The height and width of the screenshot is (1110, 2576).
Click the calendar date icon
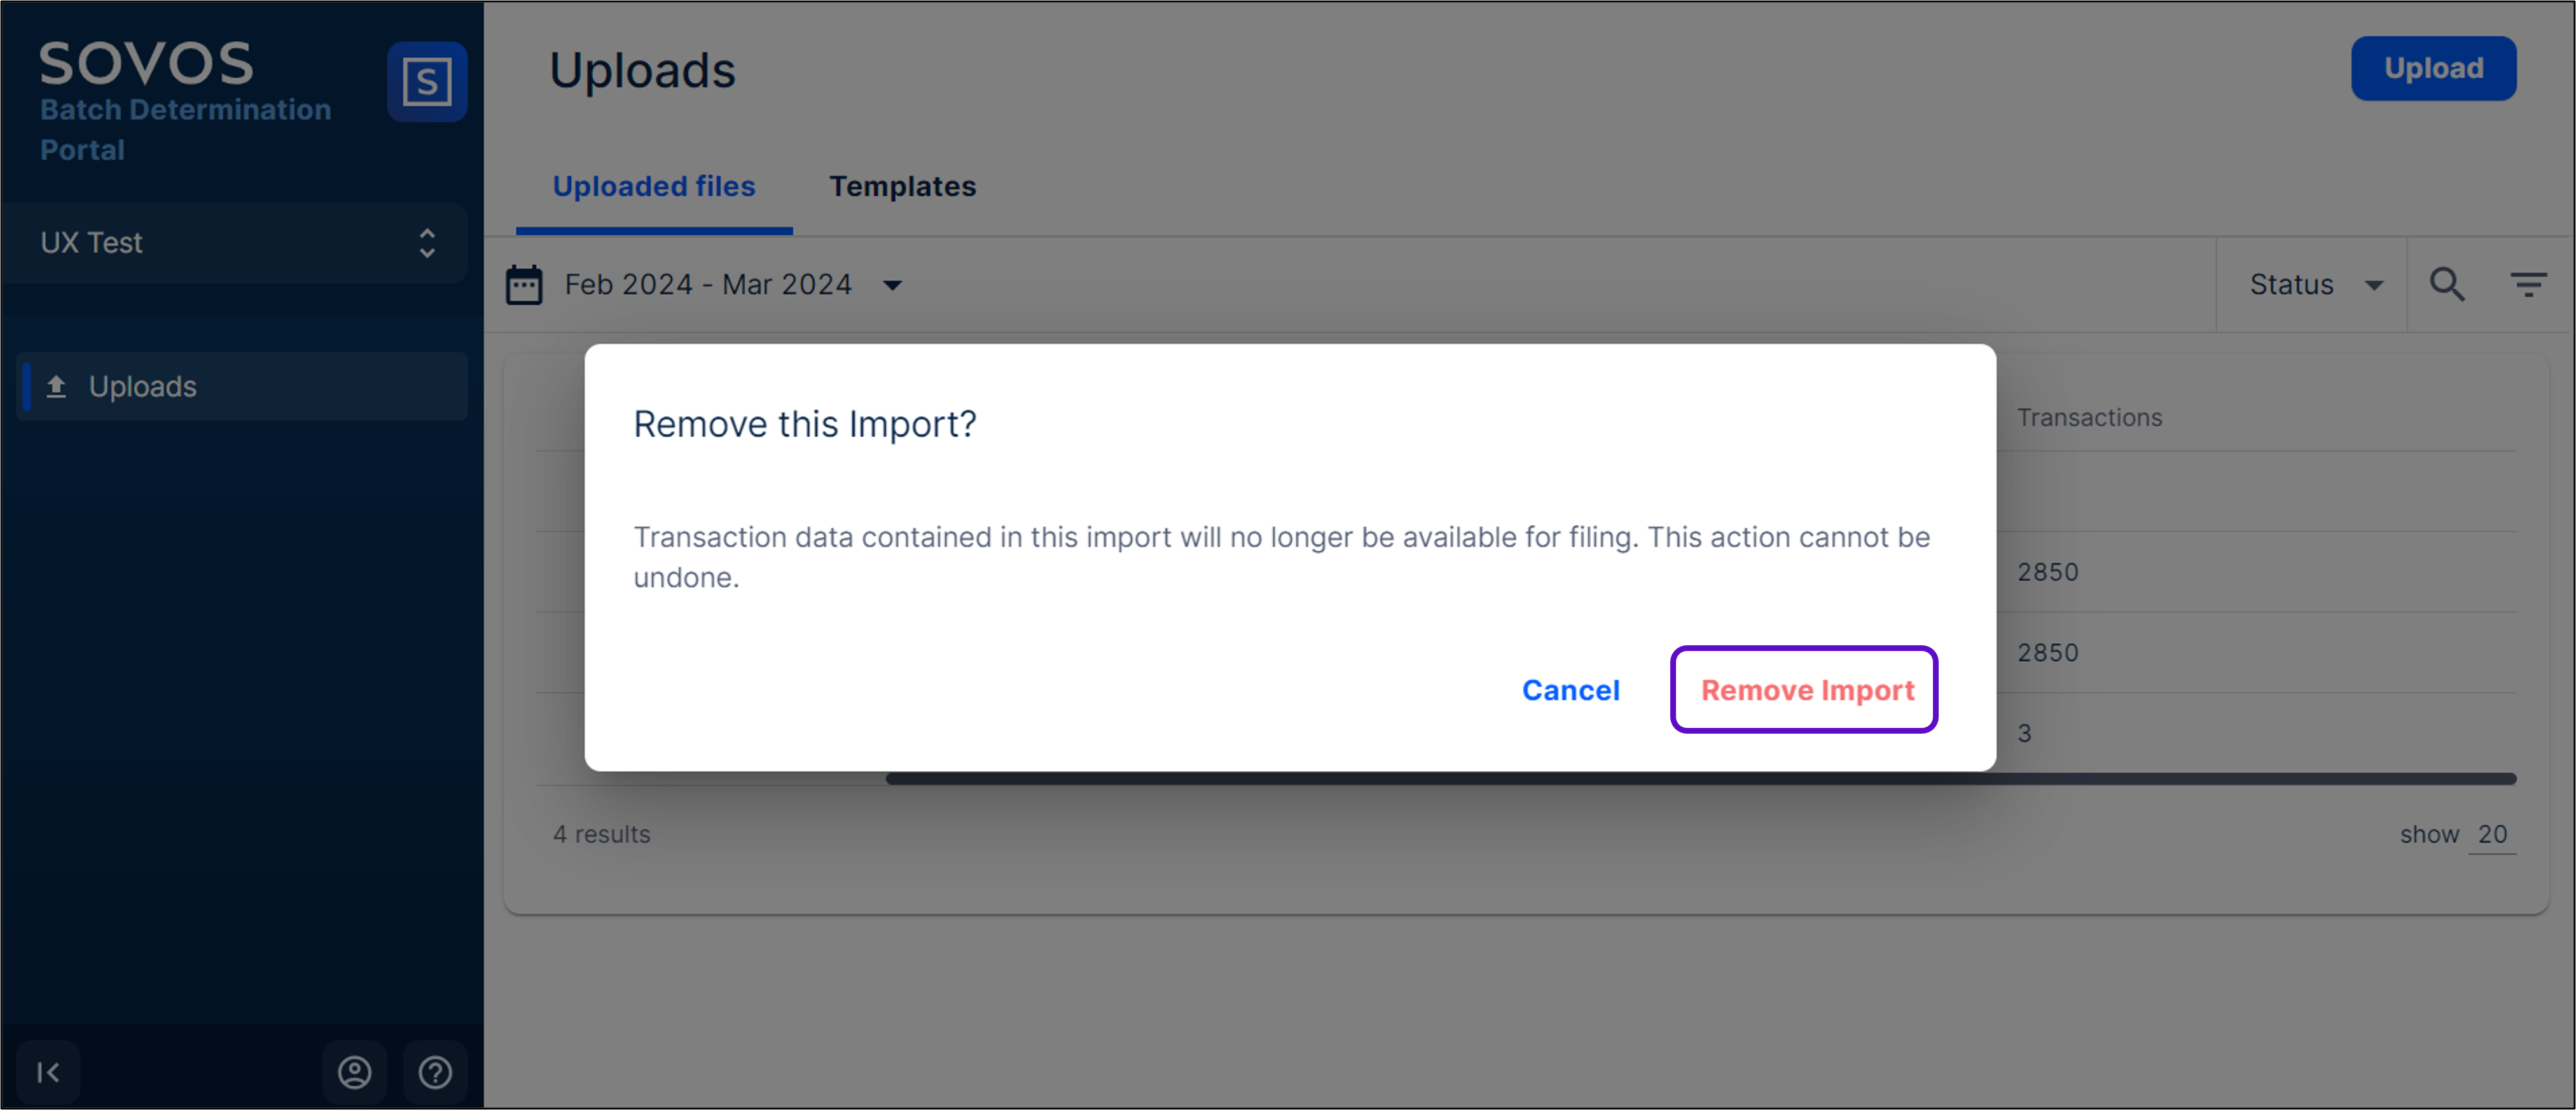[524, 285]
